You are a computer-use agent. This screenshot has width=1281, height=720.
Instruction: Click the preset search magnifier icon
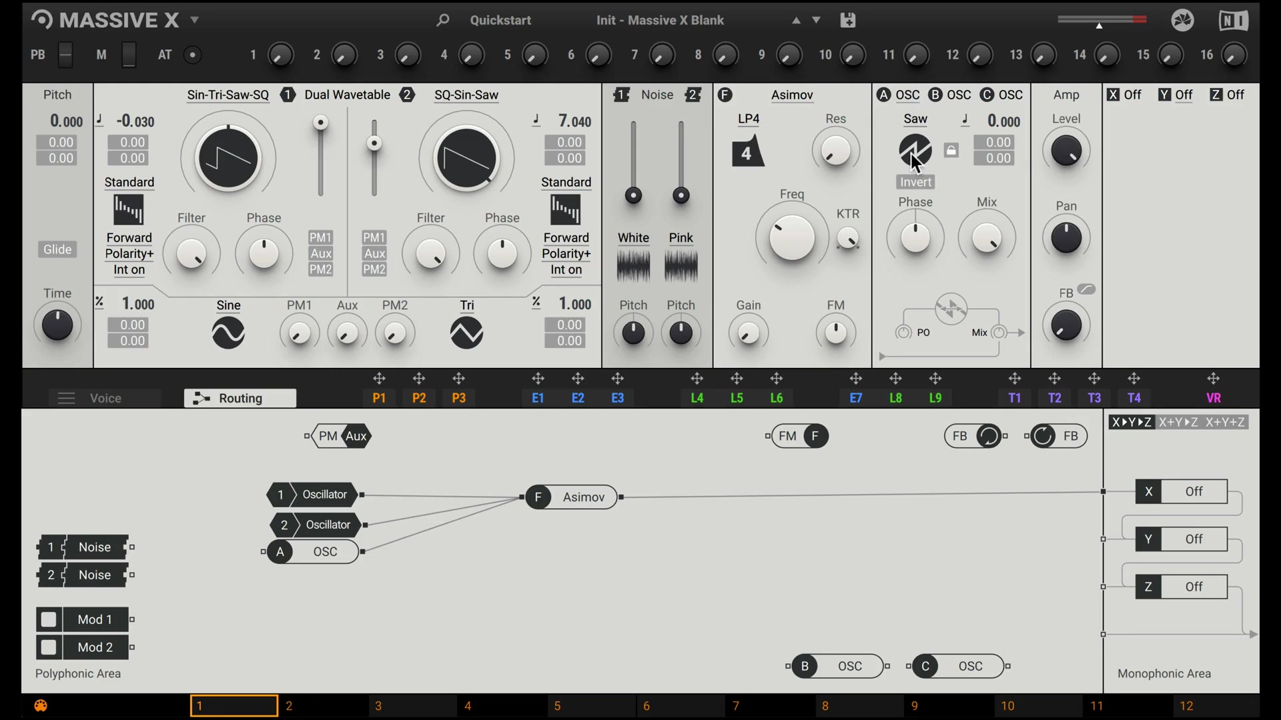pyautogui.click(x=442, y=20)
